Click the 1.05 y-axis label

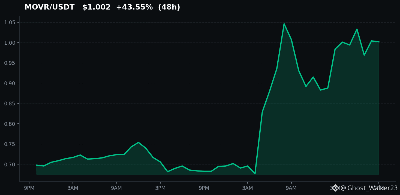(x=10, y=22)
